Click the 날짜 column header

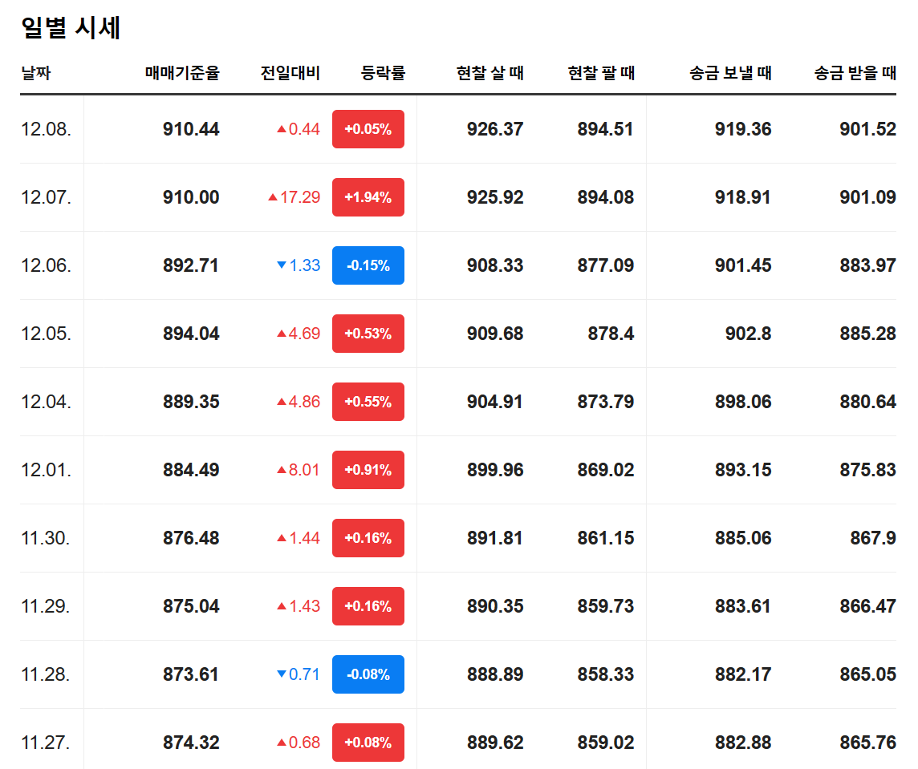tap(36, 73)
